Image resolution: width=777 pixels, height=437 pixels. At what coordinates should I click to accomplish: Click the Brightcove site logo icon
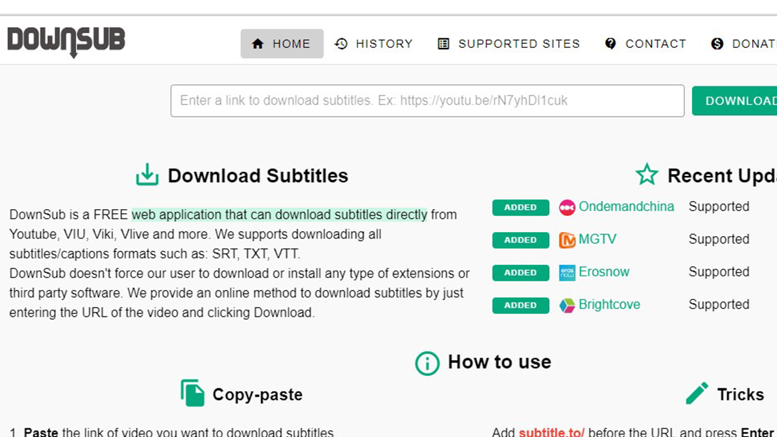coord(567,305)
